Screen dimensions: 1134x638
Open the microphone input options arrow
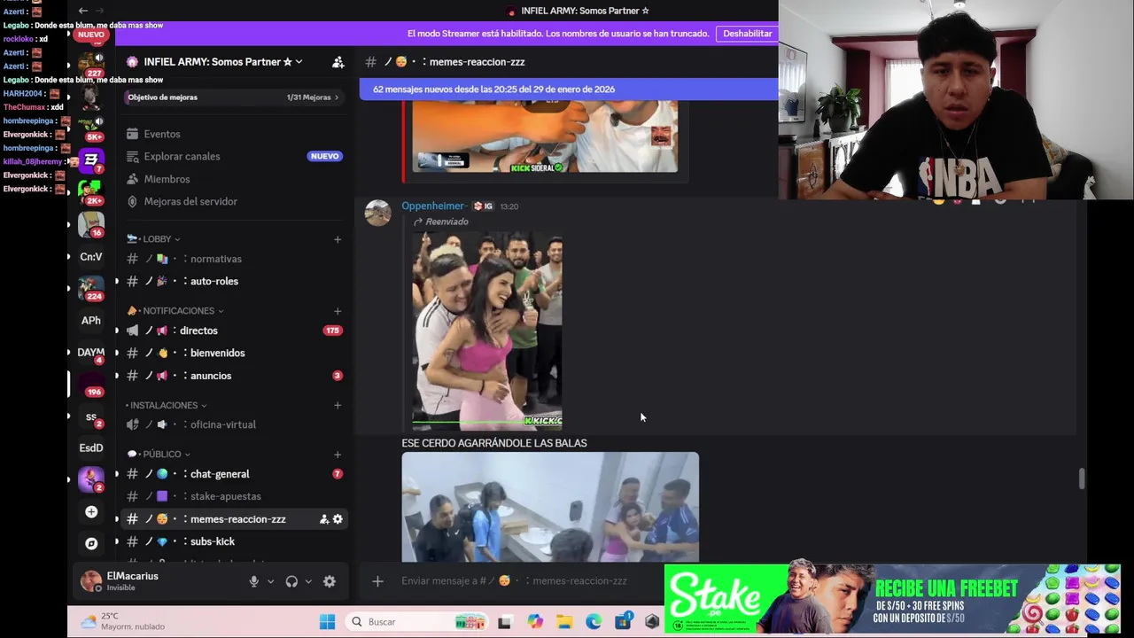click(270, 581)
